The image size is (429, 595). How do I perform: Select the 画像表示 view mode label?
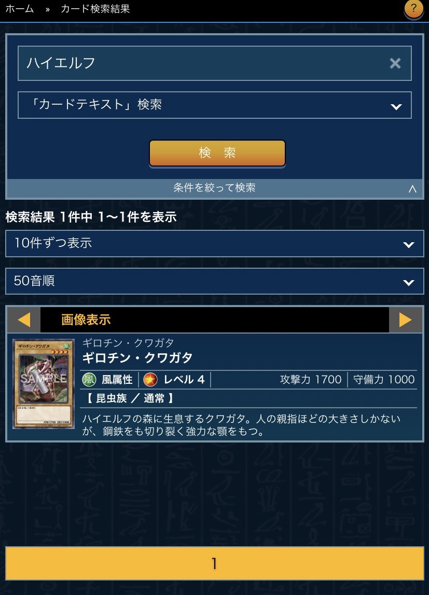point(86,320)
